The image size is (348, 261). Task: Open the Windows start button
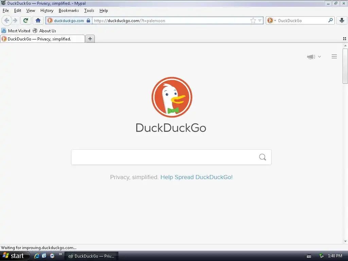point(15,256)
